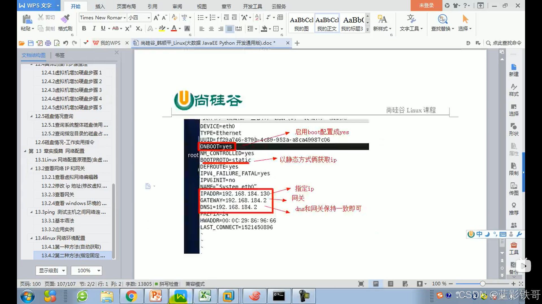
Task: Open the Bookmarks pane tab
Action: pos(60,55)
